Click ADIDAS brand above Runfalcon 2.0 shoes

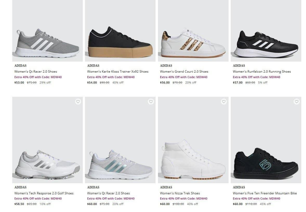[239, 66]
